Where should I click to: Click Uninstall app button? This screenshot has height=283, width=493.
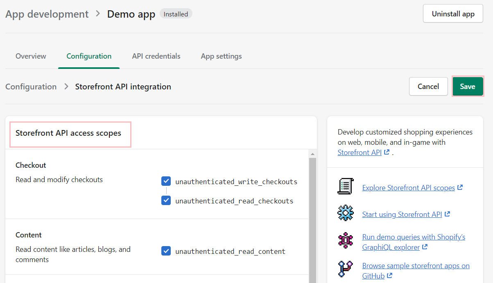point(453,14)
